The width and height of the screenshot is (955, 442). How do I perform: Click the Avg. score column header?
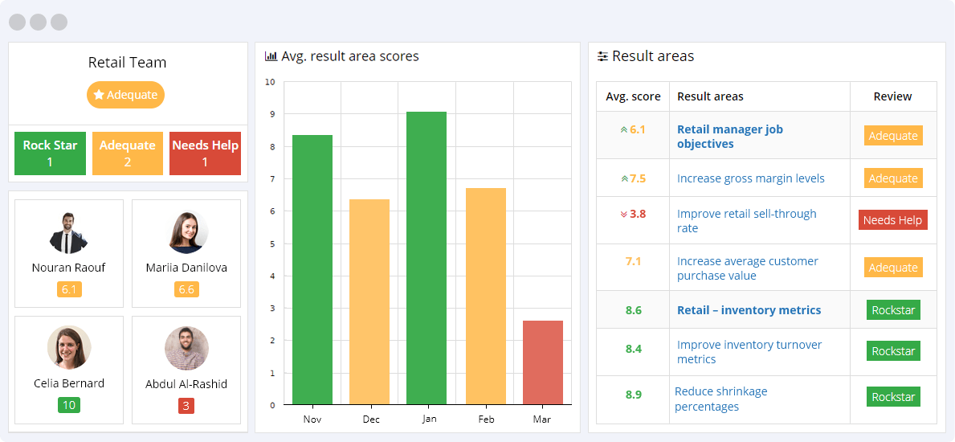pyautogui.click(x=633, y=96)
